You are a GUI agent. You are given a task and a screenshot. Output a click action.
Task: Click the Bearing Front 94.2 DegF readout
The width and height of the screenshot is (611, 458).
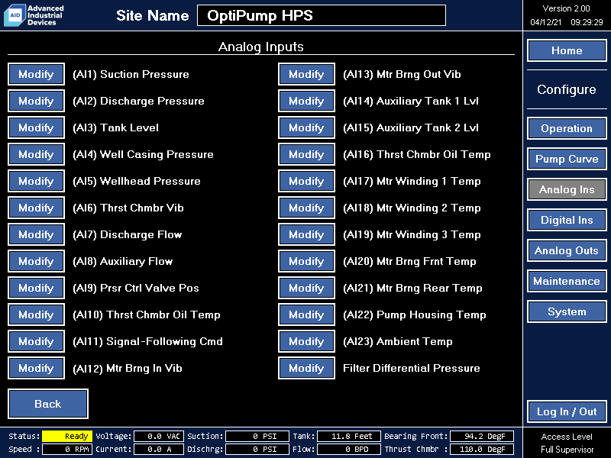tap(482, 436)
